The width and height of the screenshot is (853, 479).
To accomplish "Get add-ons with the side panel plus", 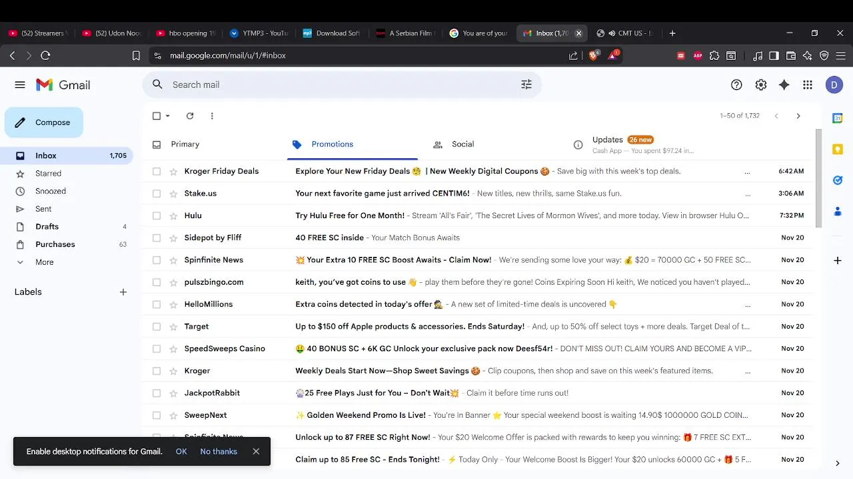I will [838, 260].
